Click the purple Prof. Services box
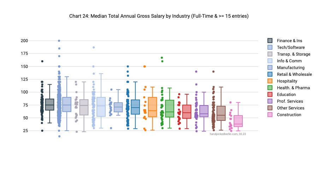Screen dimensions: 318x170 [204, 111]
